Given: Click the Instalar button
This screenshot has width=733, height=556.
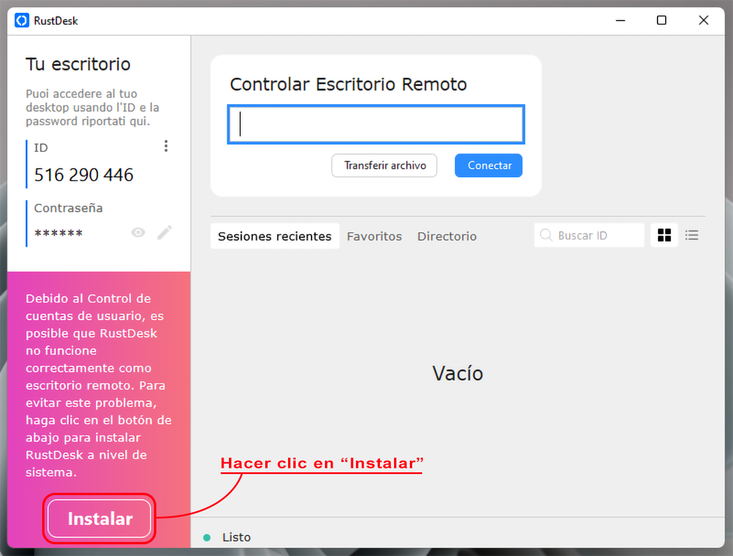Looking at the screenshot, I should click(100, 519).
